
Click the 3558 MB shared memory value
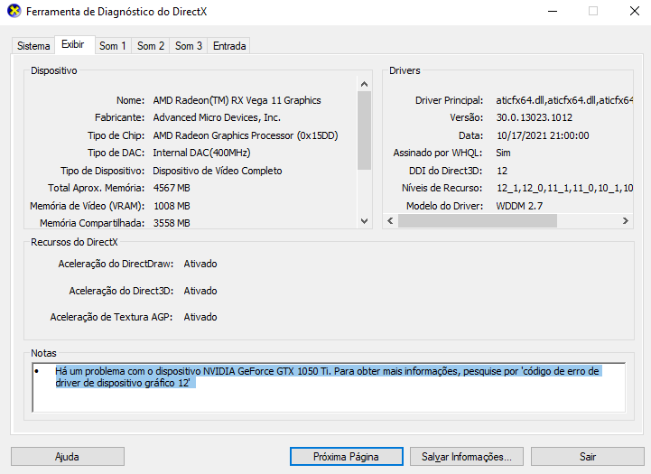coord(172,223)
